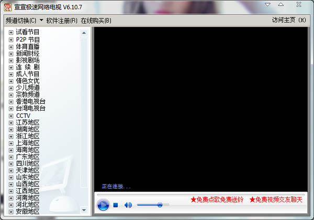Open the ★免费点歌免费送铃 link

coord(217,200)
